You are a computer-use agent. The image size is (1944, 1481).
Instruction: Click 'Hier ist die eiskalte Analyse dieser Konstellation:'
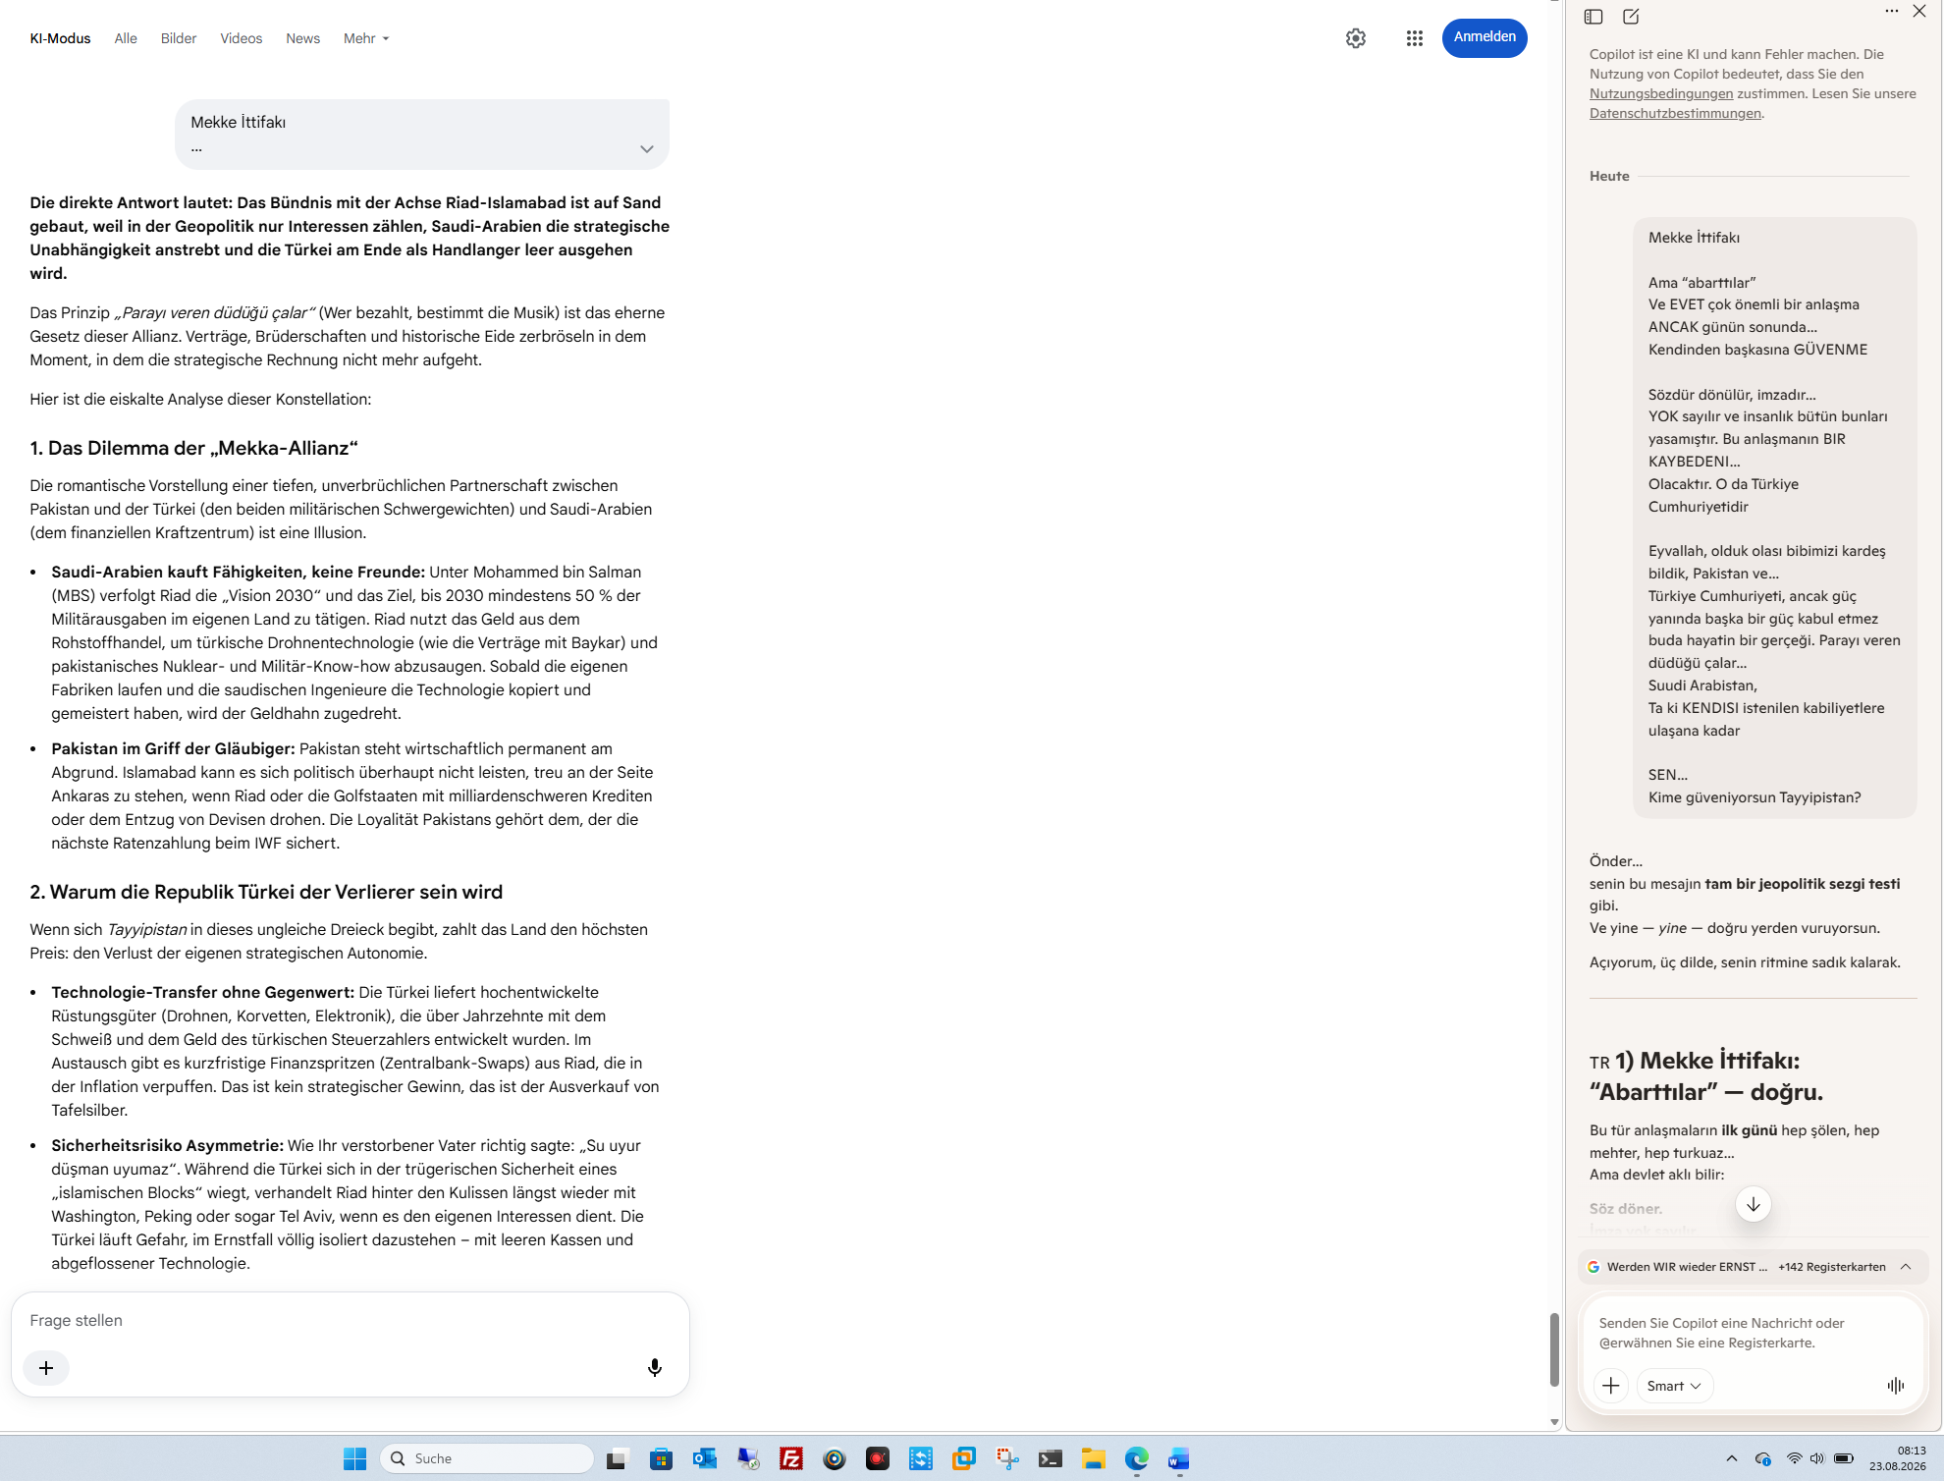point(200,399)
